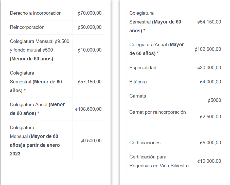Screen dimensions: 230x185
Task: Select the ₡108.600,00 amount
Action: click(x=88, y=109)
